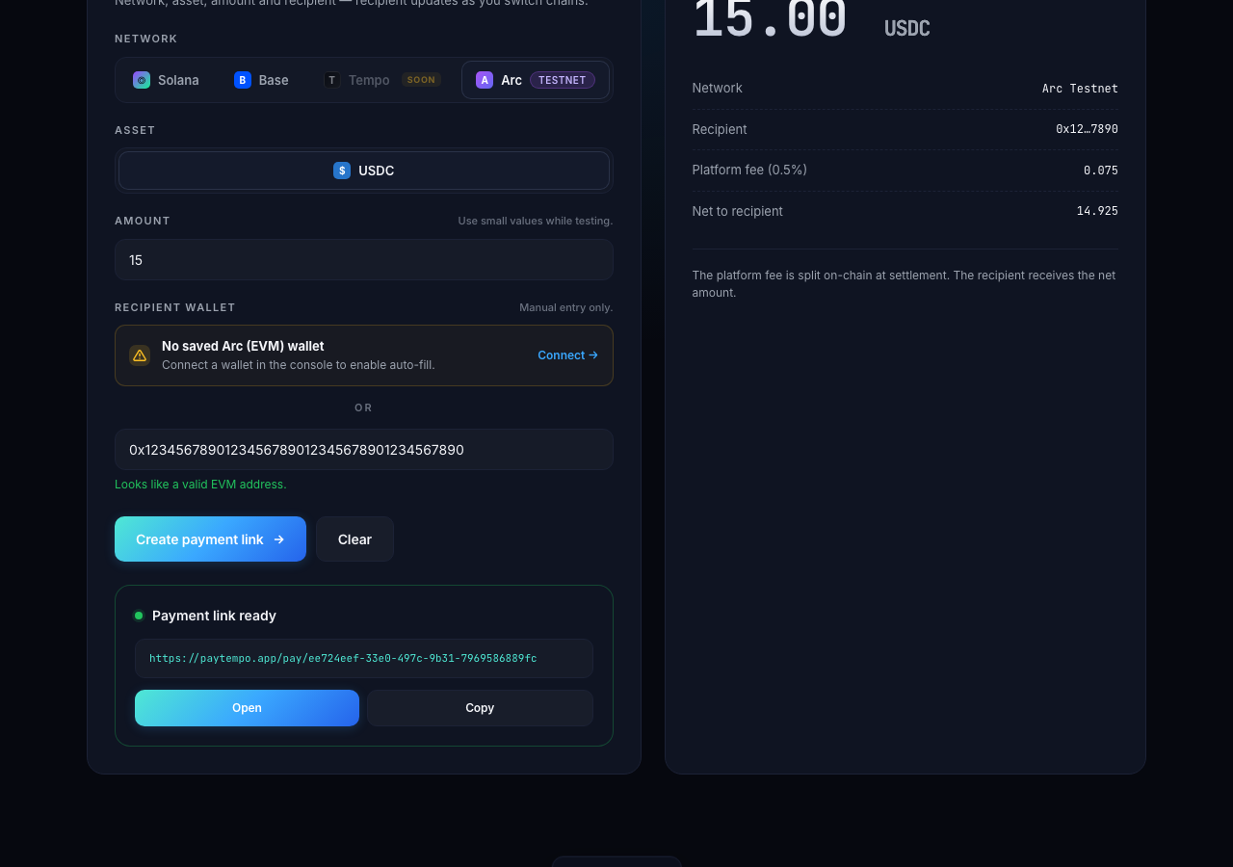This screenshot has height=867, width=1233.
Task: Click the TESTNET badge beside Arc
Action: pyautogui.click(x=563, y=80)
